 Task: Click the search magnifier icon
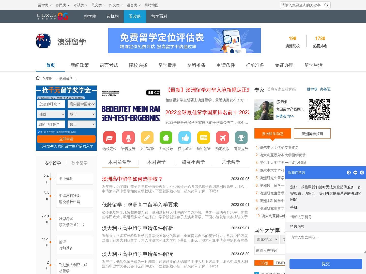click(x=327, y=5)
